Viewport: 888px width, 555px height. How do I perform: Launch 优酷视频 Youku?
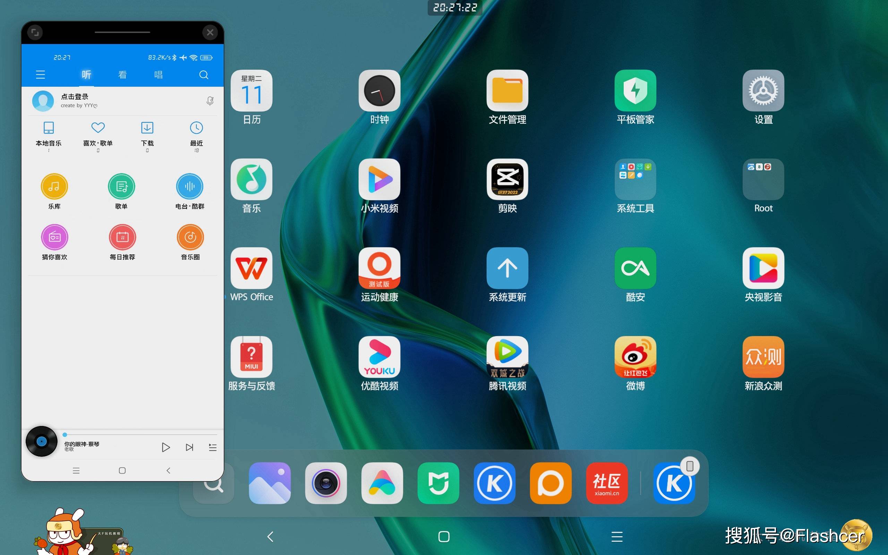(379, 364)
